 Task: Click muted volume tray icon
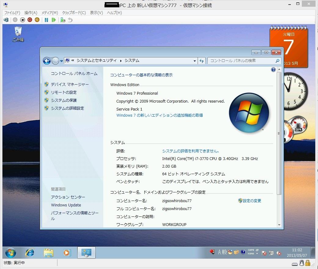click(x=279, y=253)
